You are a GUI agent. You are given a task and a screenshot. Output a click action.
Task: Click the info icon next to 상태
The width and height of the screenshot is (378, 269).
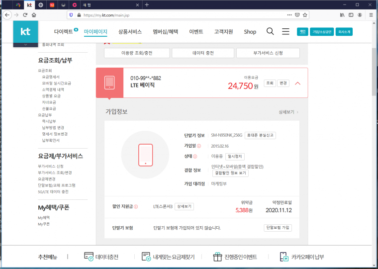point(195,157)
